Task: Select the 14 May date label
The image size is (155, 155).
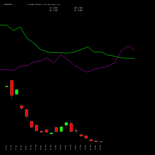Action: pos(70,148)
